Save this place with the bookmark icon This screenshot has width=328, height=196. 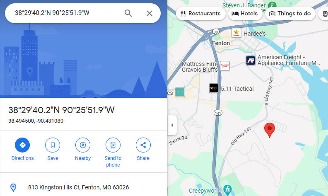tap(53, 145)
